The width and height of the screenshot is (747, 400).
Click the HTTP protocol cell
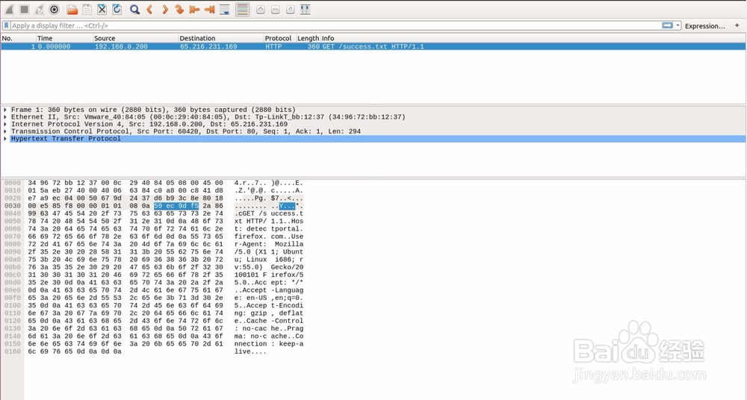pos(273,47)
